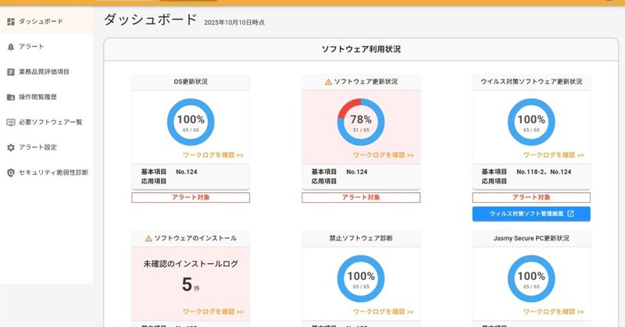Click the ソフトウェア更新状況 78% donut chart
625x327 pixels.
[361, 122]
